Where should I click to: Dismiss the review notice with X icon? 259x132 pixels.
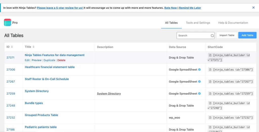tap(253, 8)
